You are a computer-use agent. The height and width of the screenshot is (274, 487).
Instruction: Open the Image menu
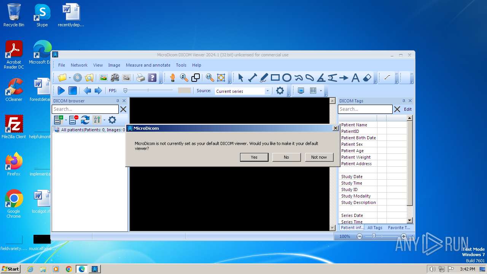coord(114,65)
